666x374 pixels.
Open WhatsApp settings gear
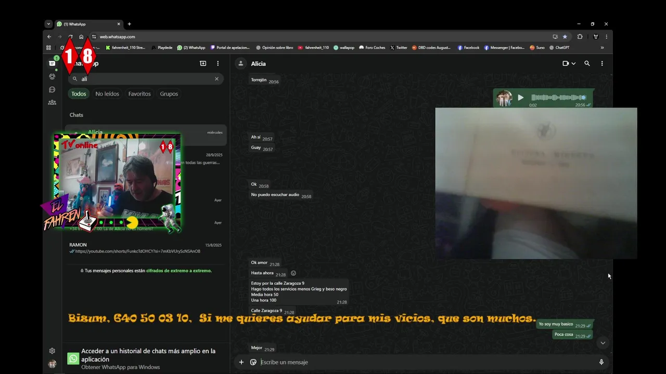coord(52,351)
